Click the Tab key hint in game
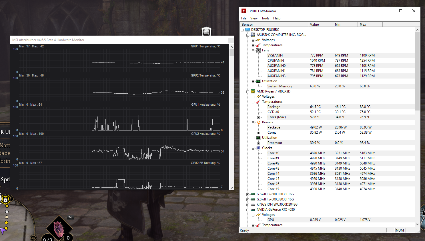The image size is (425, 241). [70, 217]
